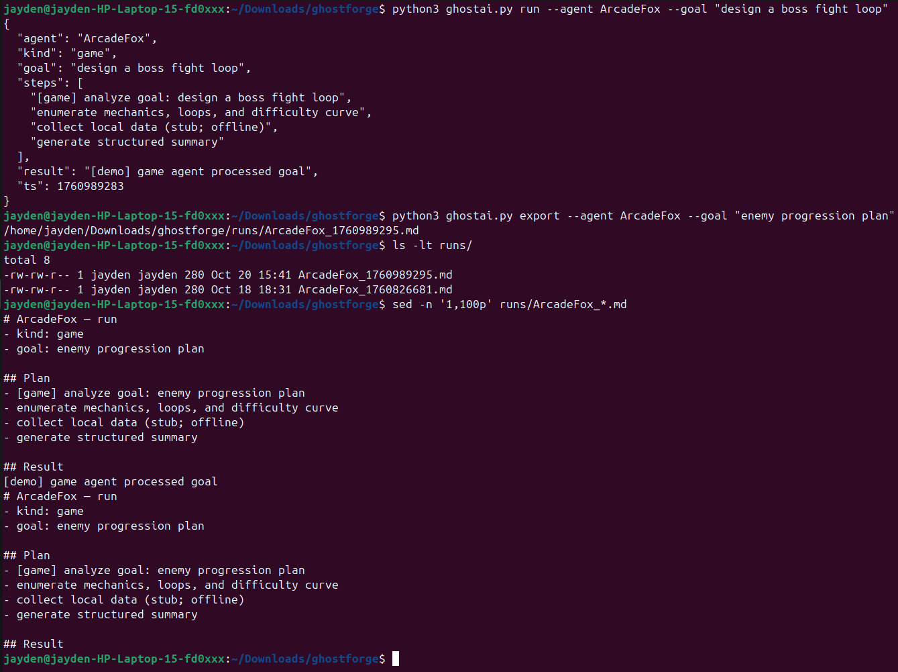Select the line "[demo] game agent processed goal"
The image size is (898, 672).
(109, 481)
